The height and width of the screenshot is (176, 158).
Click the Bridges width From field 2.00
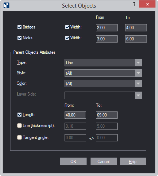tap(107, 28)
